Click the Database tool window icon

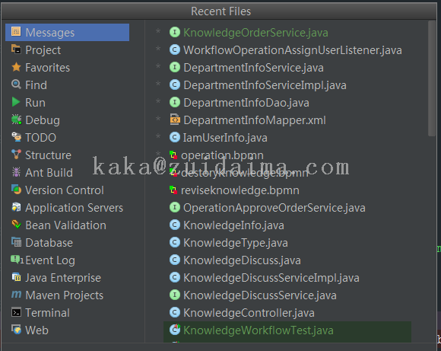16,242
